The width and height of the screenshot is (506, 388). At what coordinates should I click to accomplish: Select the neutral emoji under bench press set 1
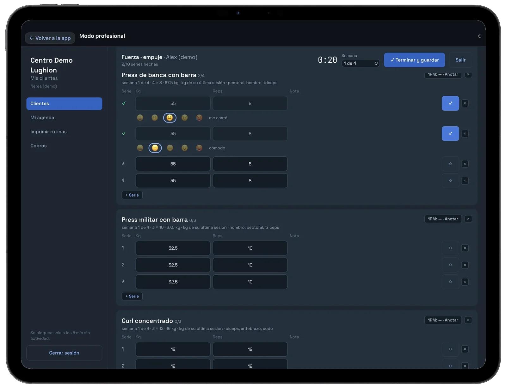pos(170,118)
